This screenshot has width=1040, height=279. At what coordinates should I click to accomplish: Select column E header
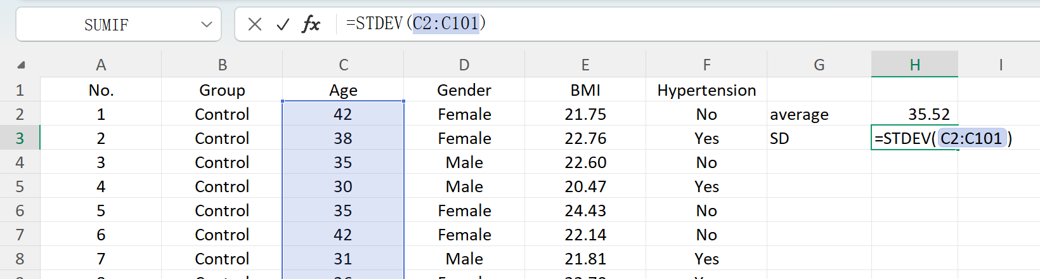[585, 65]
